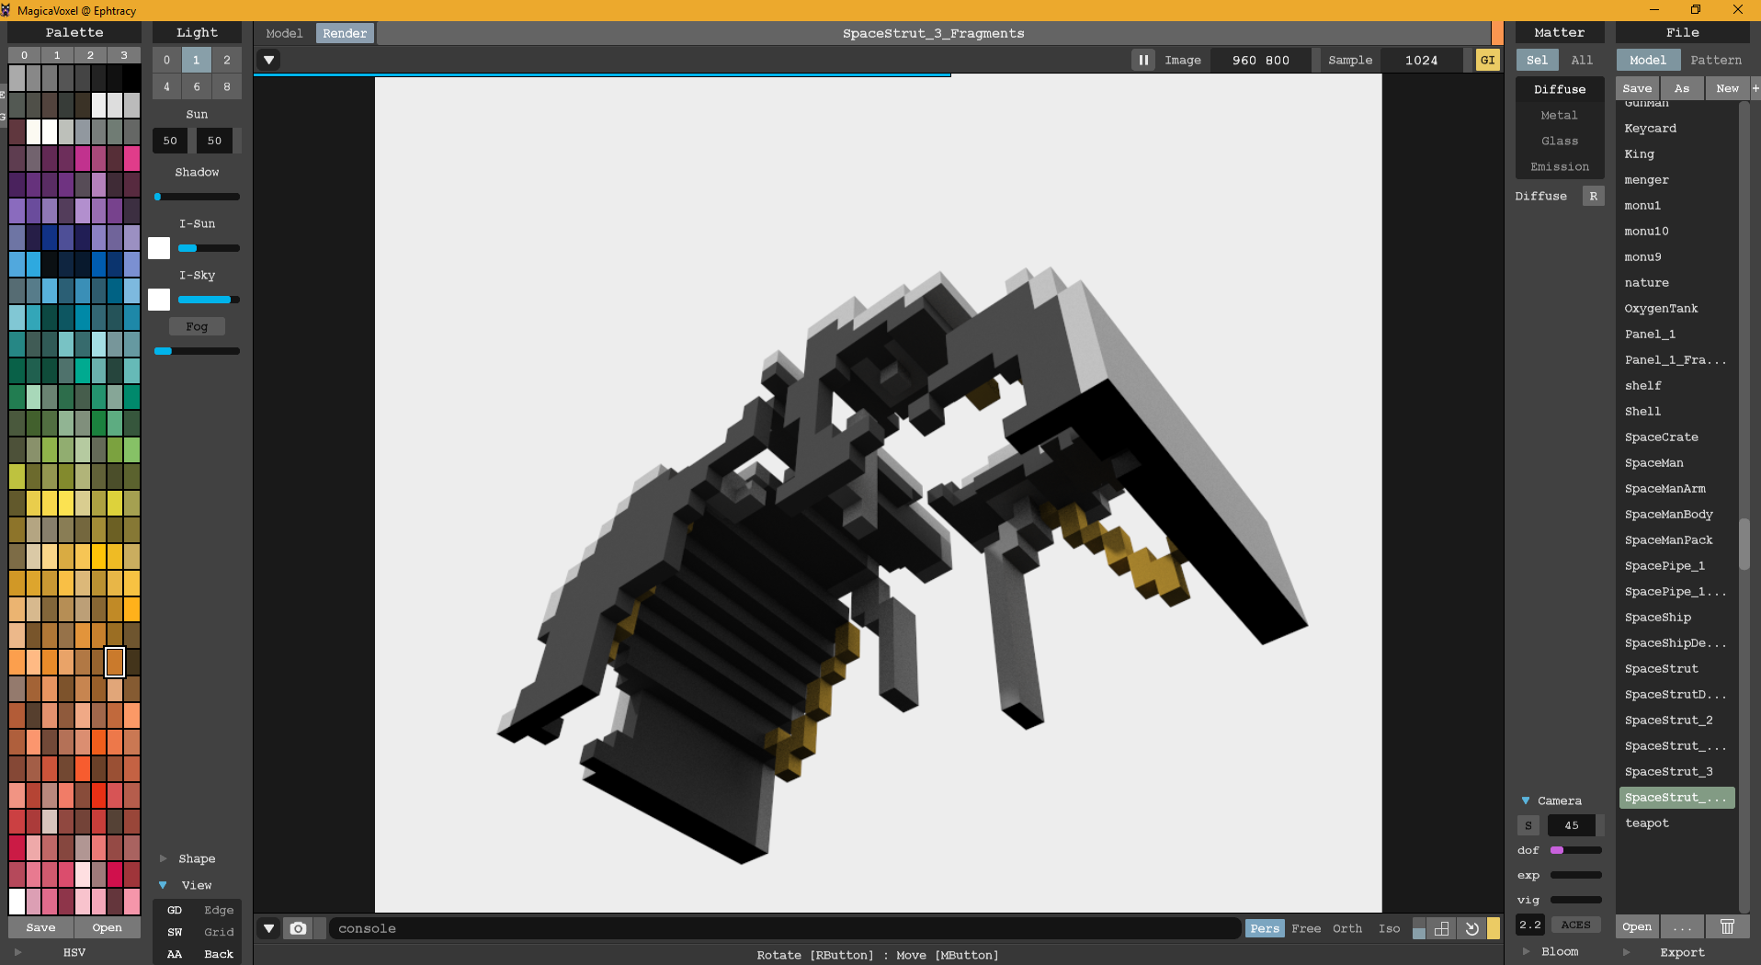Click the grid layout icon beside Iso
Viewport: 1761px width, 965px height.
(1441, 928)
